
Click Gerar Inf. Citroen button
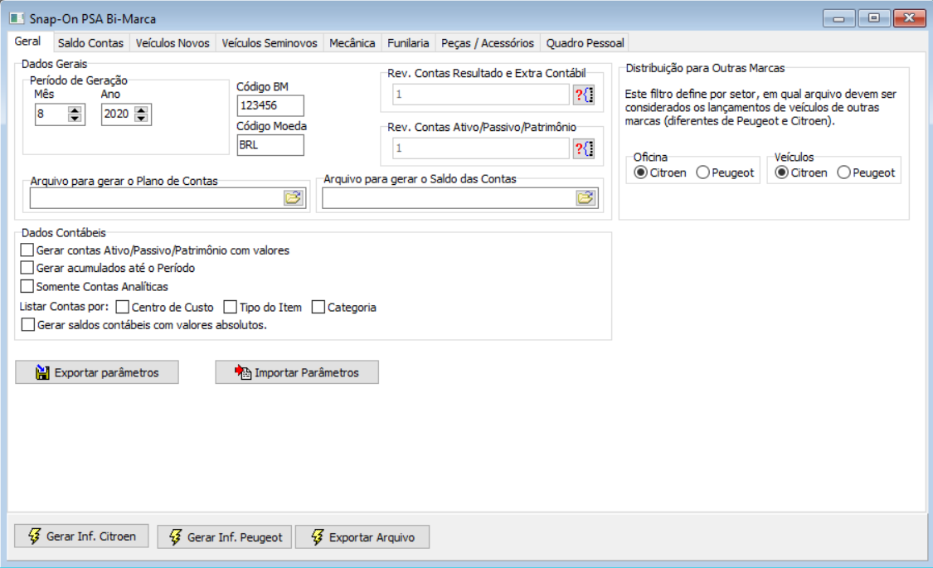(x=81, y=536)
